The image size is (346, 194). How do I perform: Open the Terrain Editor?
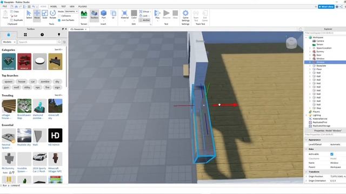coord(84,15)
